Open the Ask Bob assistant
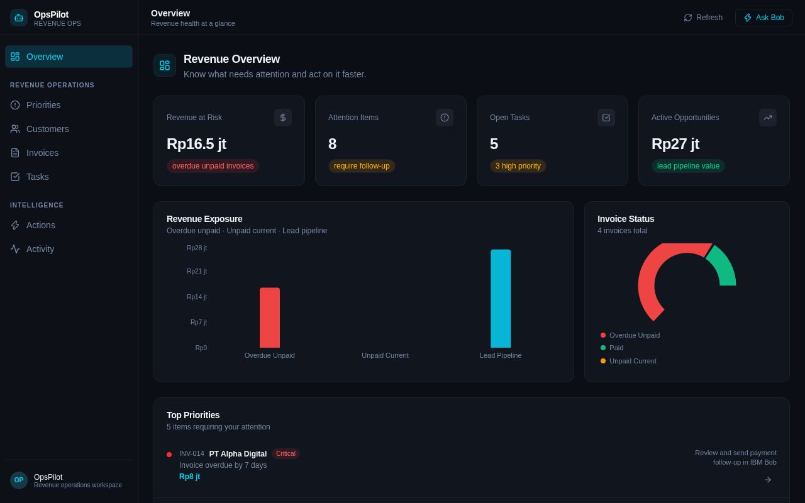Screen dimensions: 805x503 (x=763, y=18)
